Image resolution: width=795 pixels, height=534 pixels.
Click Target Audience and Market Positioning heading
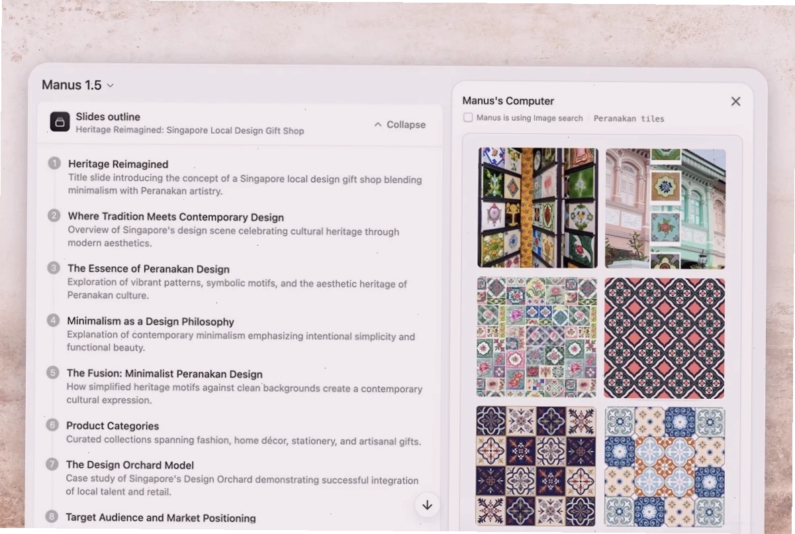click(160, 517)
